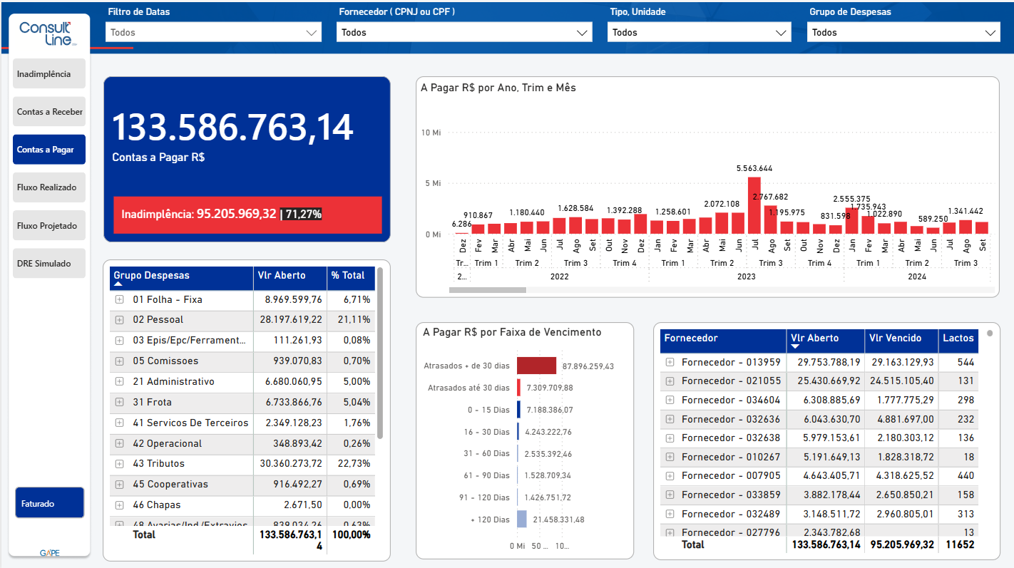The height and width of the screenshot is (568, 1014).
Task: Select the Contas a Pagar page
Action: tap(49, 150)
